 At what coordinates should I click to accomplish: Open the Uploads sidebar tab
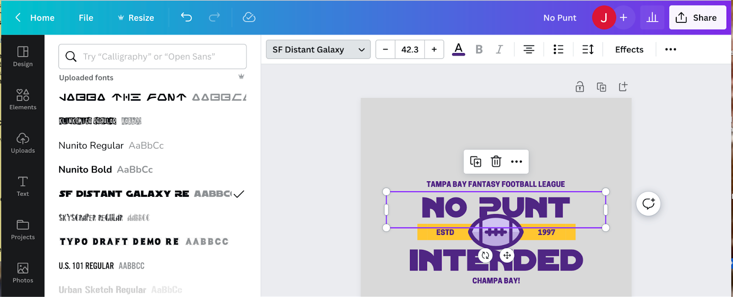coord(23,143)
